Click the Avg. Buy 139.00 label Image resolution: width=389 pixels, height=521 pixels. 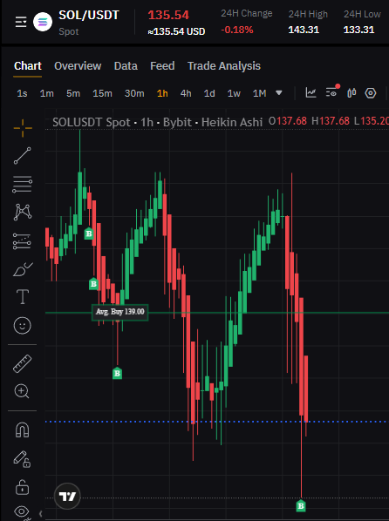click(119, 312)
